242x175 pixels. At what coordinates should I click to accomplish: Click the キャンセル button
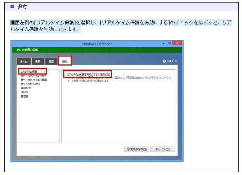point(163,149)
